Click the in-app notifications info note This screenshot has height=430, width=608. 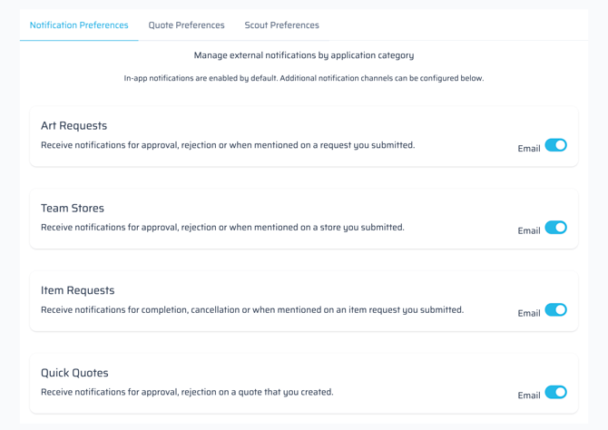pos(303,78)
